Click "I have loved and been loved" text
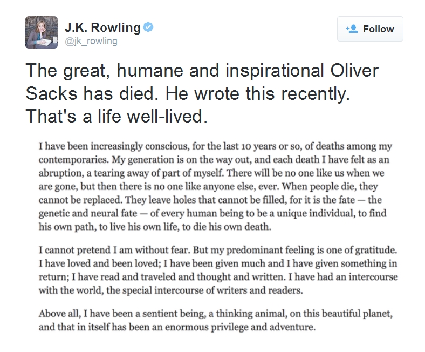Image resolution: width=425 pixels, height=352 pixels. (x=100, y=263)
